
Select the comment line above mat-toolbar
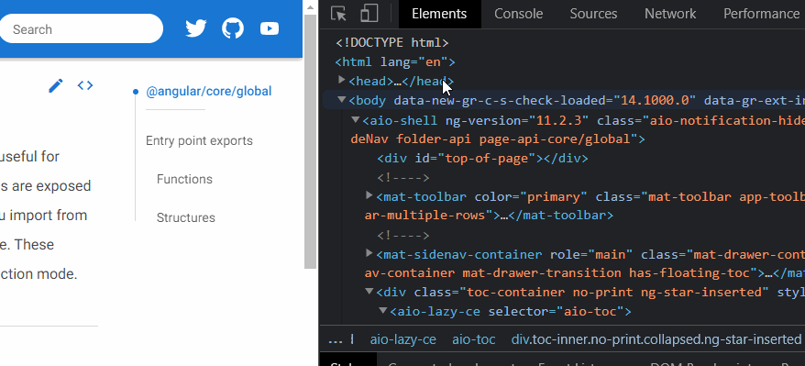(403, 178)
